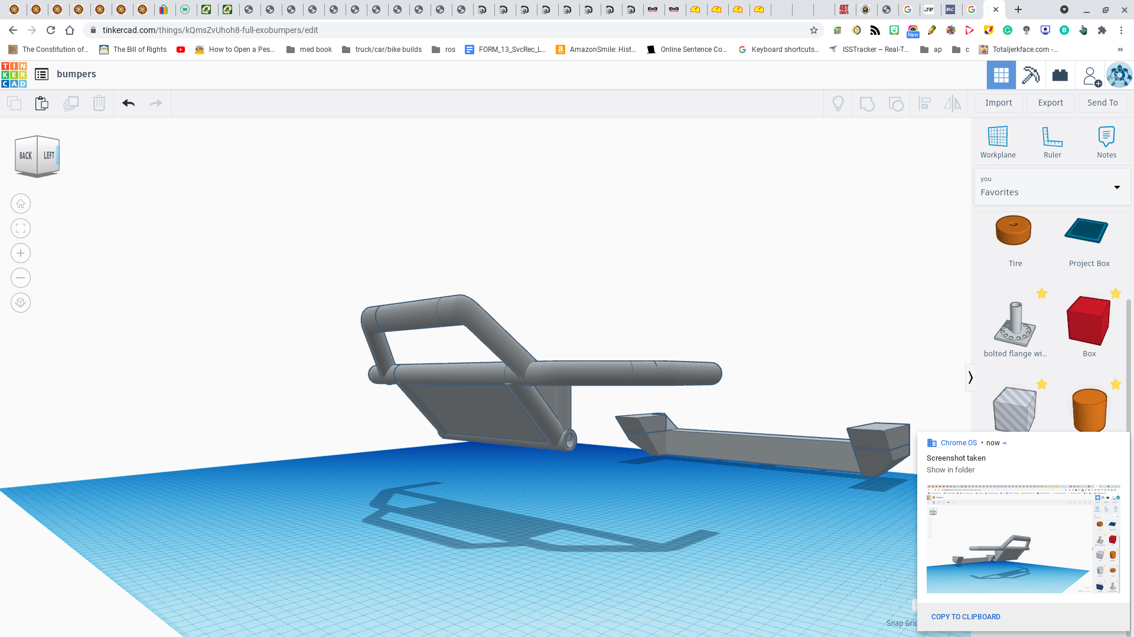This screenshot has width=1134, height=637.
Task: Open the design list menu icon
Action: (41, 74)
